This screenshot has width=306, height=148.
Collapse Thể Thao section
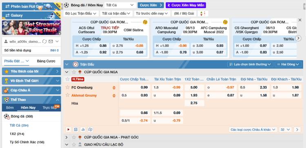31,100
